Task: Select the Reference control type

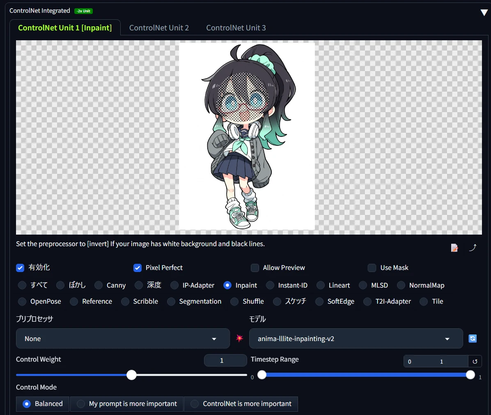Action: coord(74,302)
